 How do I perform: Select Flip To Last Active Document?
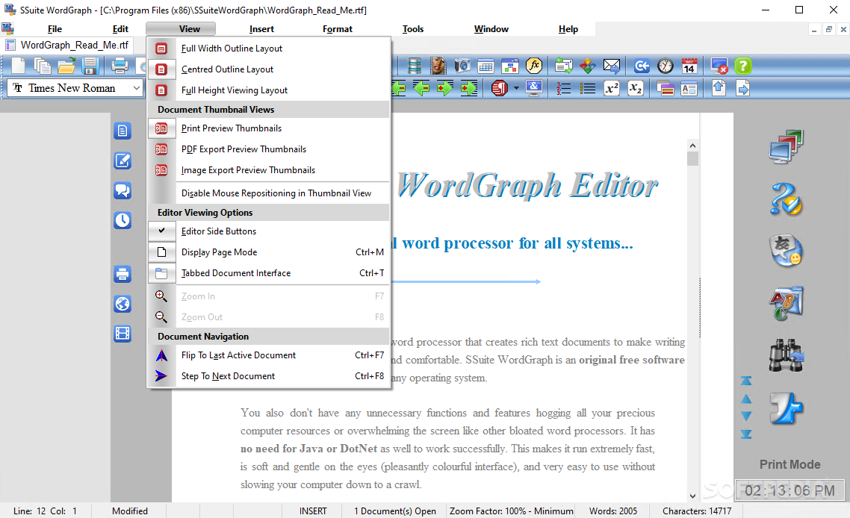(x=269, y=355)
